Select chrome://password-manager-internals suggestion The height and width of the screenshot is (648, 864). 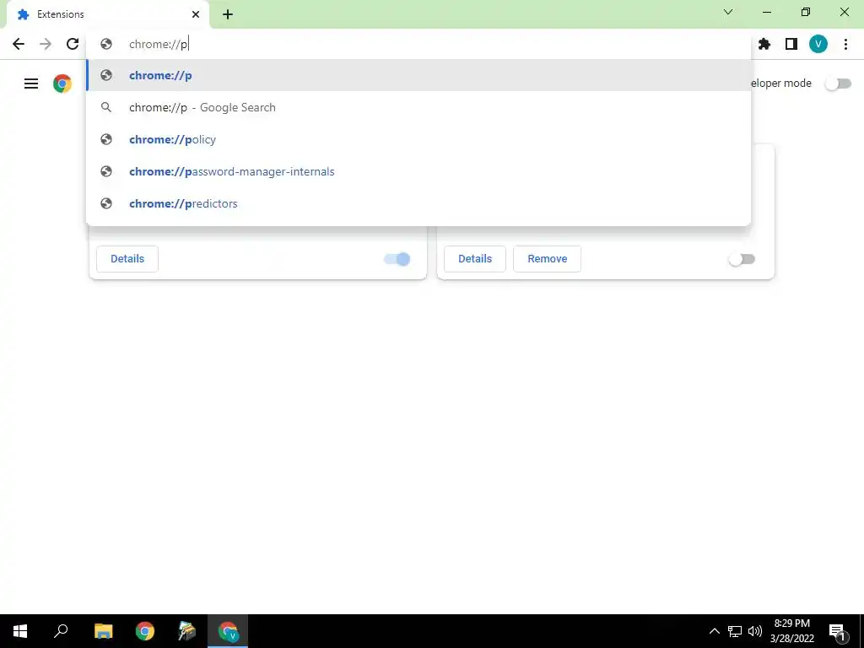tap(418, 171)
